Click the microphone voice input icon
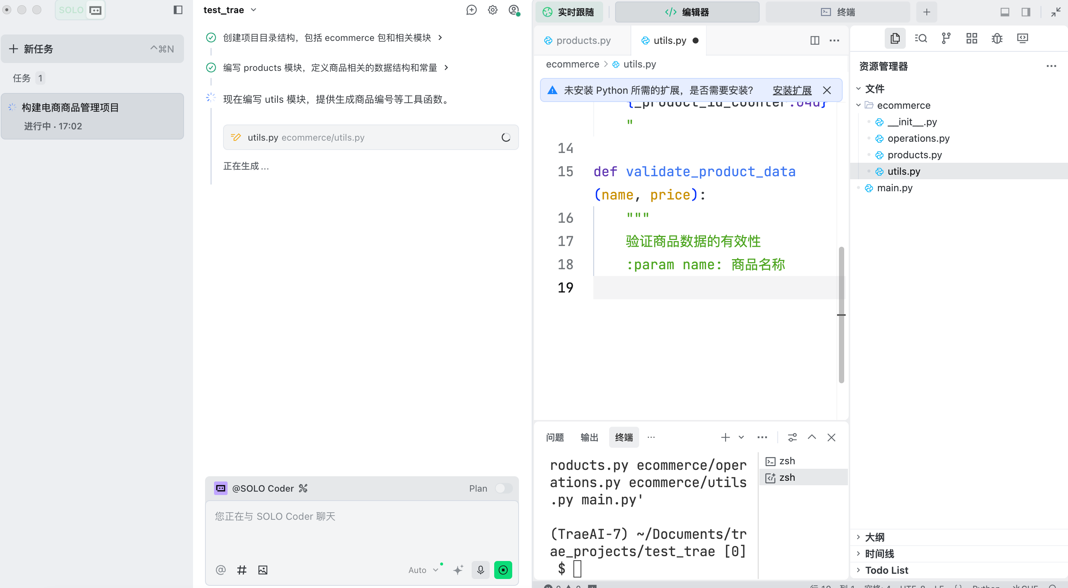Viewport: 1068px width, 588px height. [x=480, y=570]
